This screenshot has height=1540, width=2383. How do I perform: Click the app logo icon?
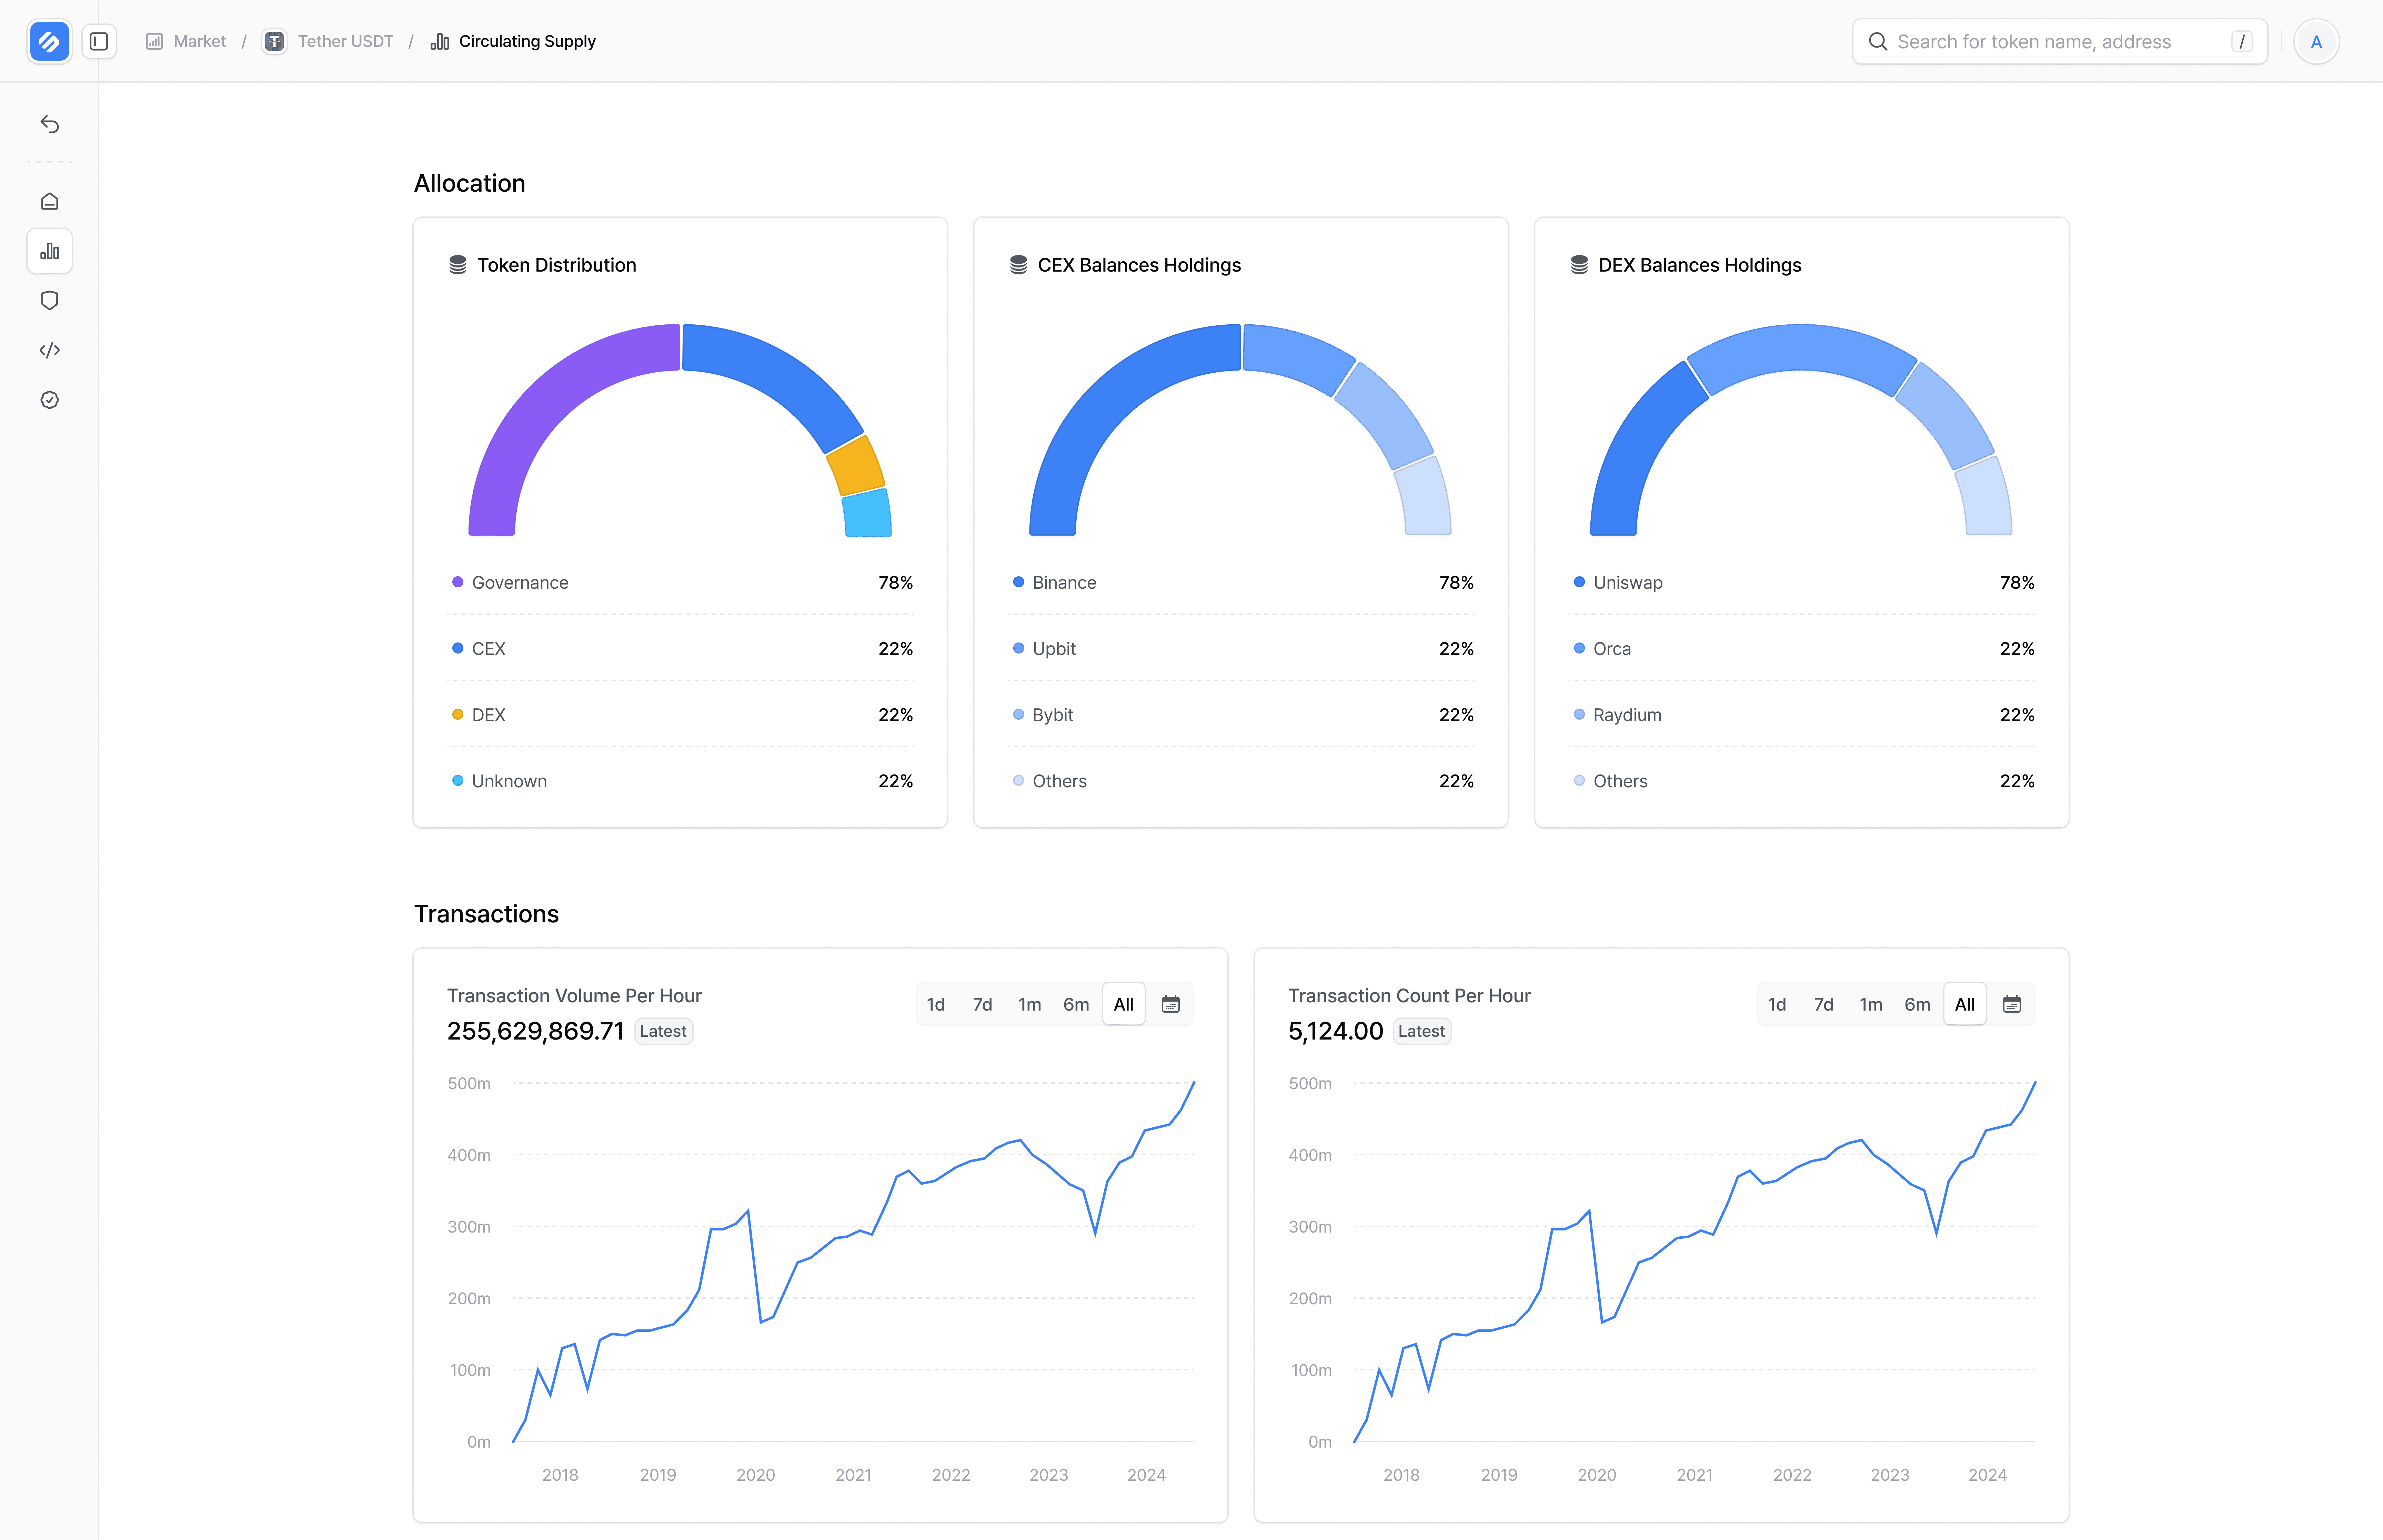pos(49,41)
